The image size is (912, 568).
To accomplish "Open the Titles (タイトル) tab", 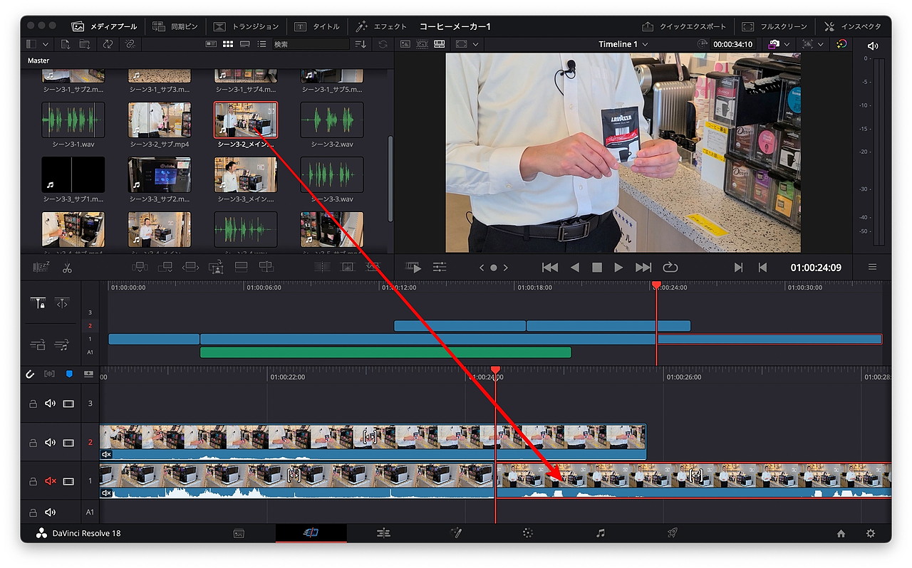I will point(317,26).
